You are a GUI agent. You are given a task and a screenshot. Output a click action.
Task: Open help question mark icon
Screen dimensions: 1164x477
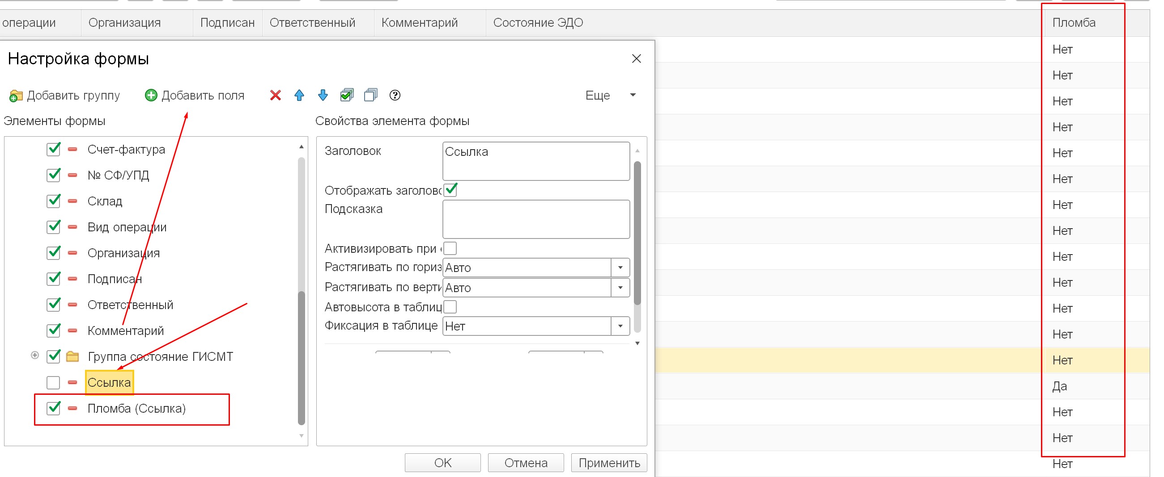click(x=395, y=95)
